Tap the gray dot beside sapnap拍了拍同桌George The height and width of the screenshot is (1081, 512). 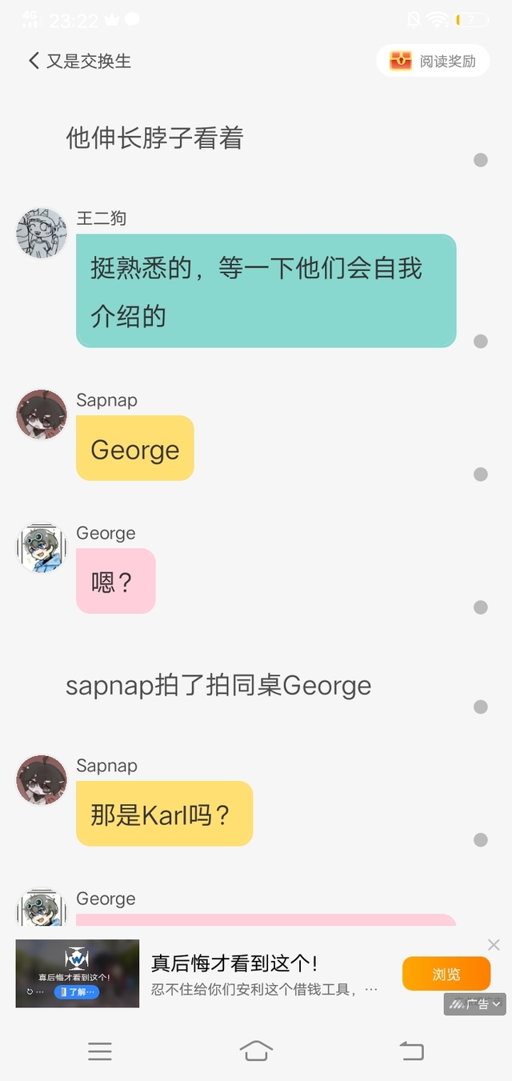click(481, 707)
